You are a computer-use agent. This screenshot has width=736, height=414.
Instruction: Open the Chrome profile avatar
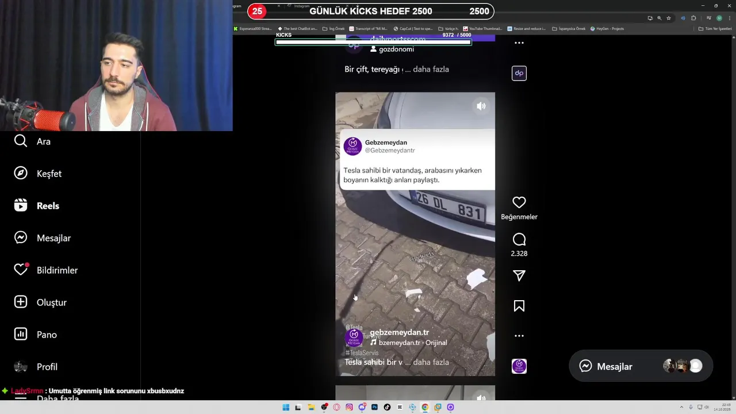coord(719,18)
